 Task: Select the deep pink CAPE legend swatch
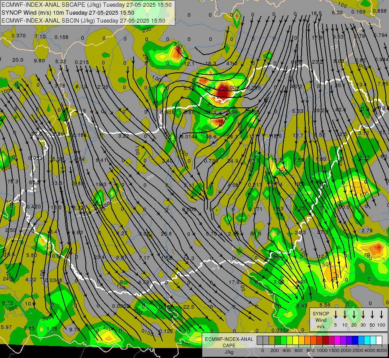331,340
